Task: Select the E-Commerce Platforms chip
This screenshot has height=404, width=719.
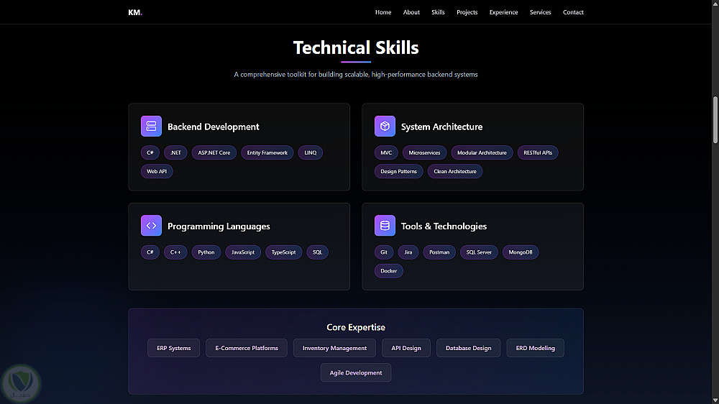Action: [247, 348]
